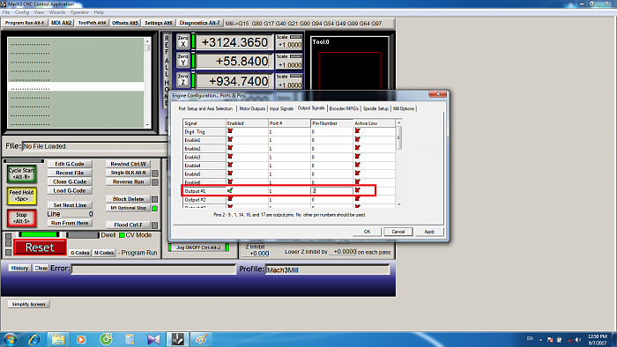Zero the X axis DRO
Screen dimensions: 617x347
point(183,41)
